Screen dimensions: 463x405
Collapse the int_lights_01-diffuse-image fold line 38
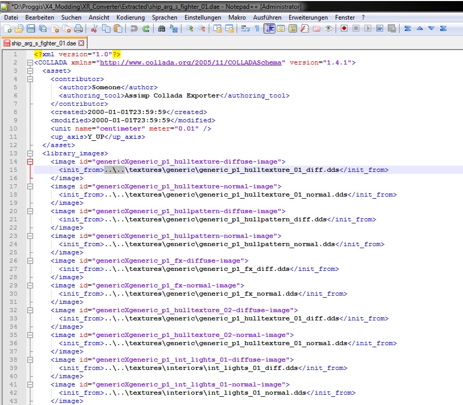30,360
